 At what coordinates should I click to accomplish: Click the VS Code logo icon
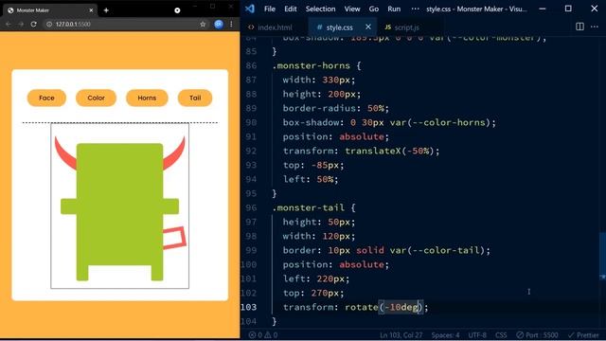click(250, 9)
